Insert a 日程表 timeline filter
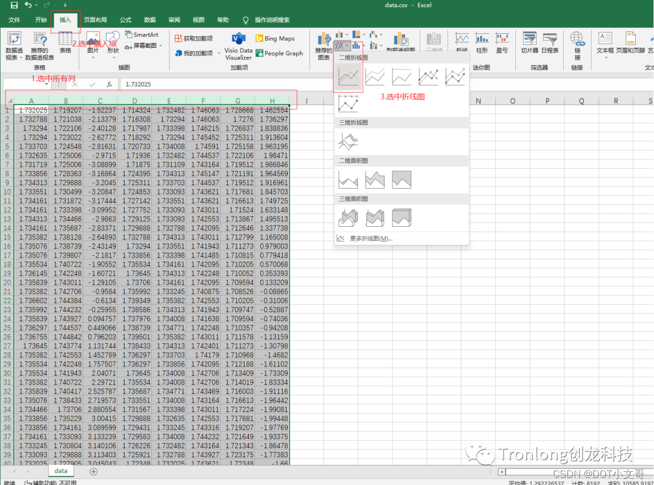The image size is (654, 485). point(550,43)
